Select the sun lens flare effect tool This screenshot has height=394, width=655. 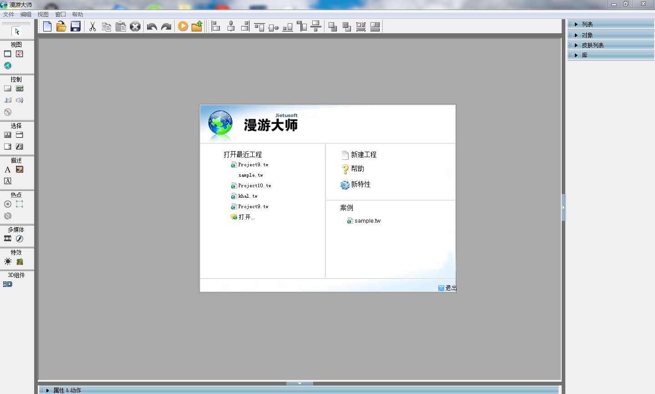coord(8,261)
